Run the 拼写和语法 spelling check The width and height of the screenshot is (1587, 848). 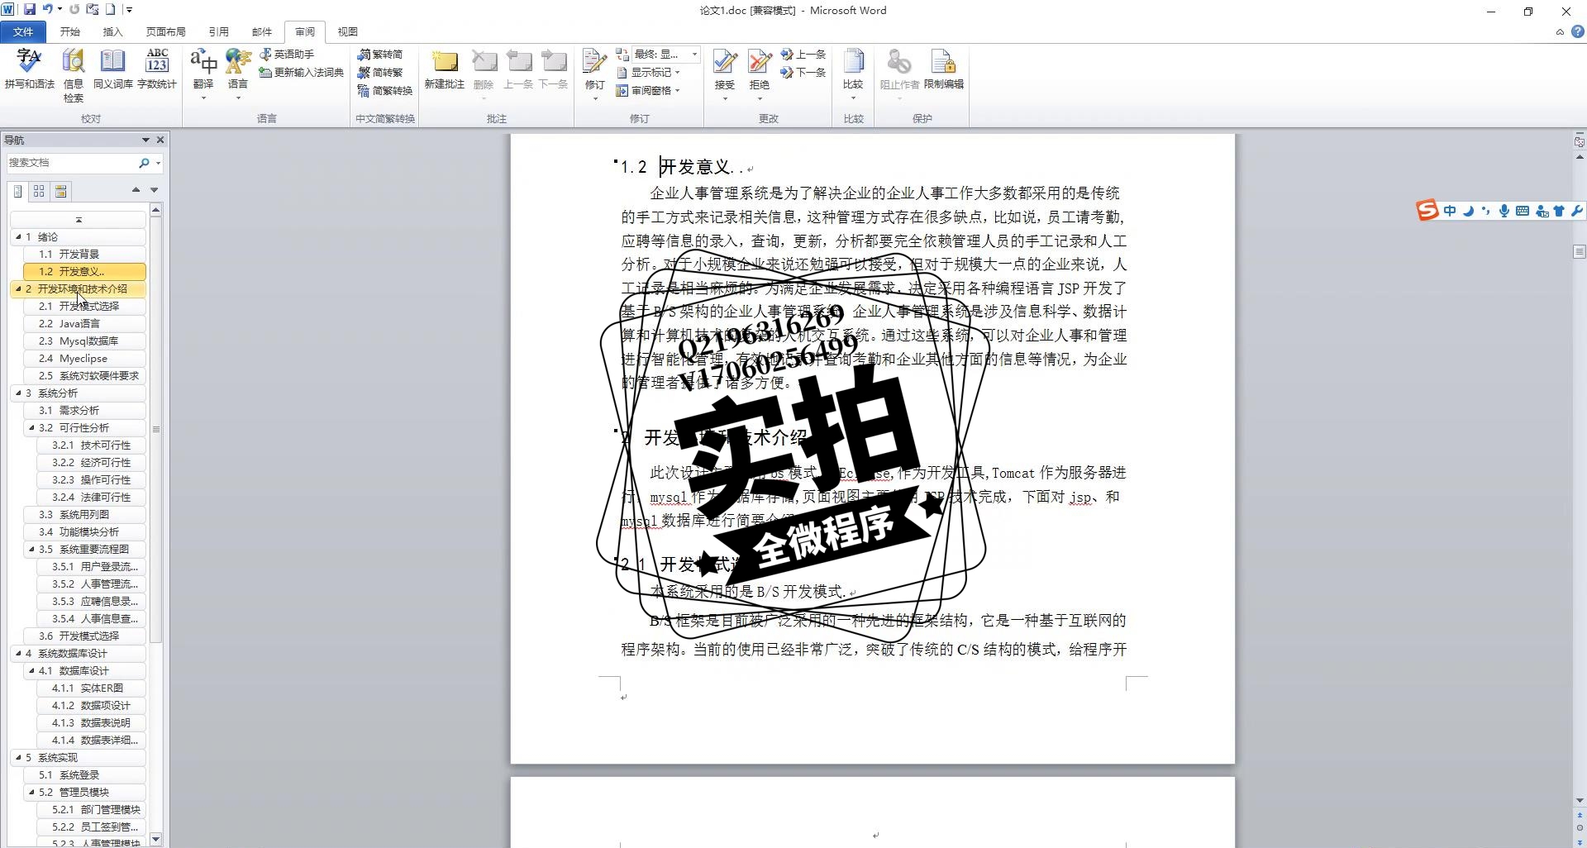coord(29,69)
